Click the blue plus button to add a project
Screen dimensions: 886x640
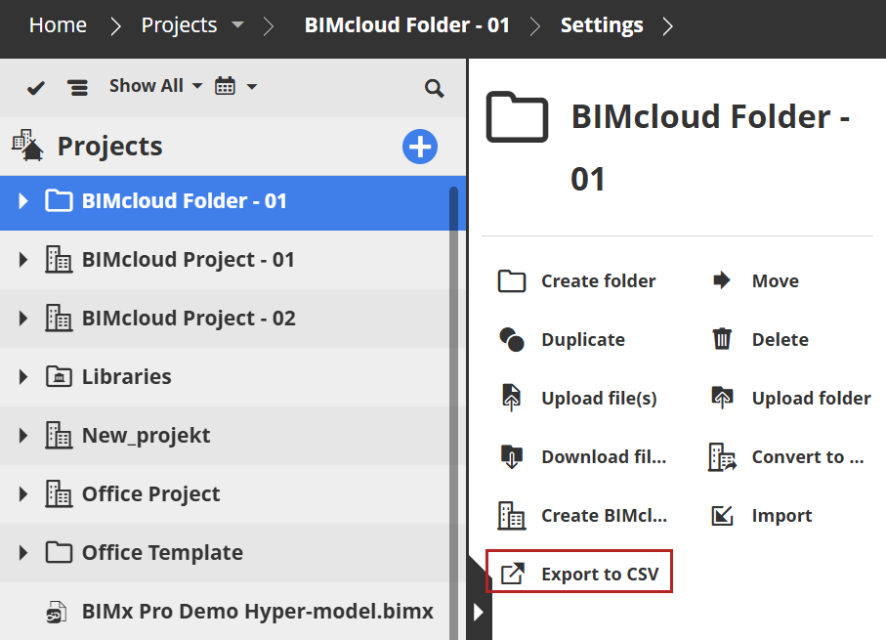tap(420, 147)
